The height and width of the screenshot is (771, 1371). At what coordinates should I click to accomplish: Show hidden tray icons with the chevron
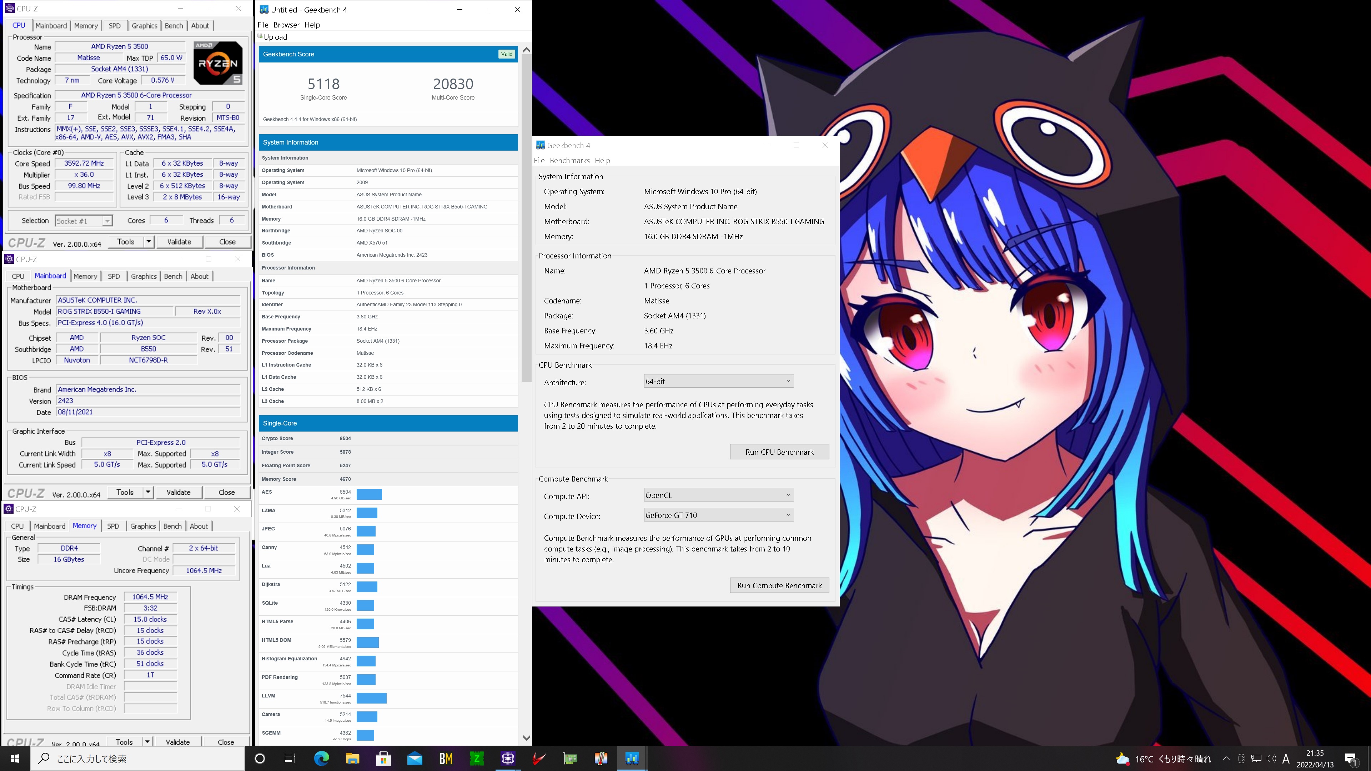[1226, 759]
